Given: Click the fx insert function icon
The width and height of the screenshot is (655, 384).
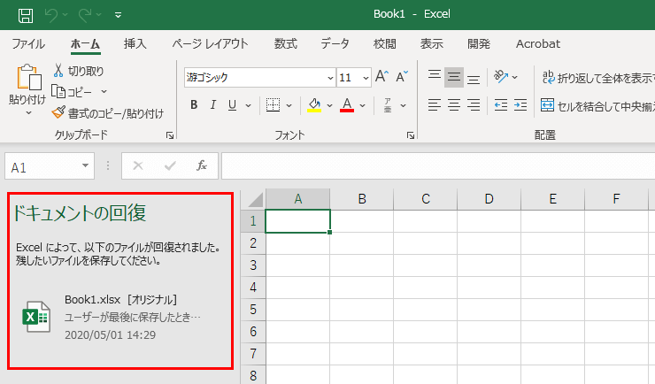Looking at the screenshot, I should [x=202, y=165].
